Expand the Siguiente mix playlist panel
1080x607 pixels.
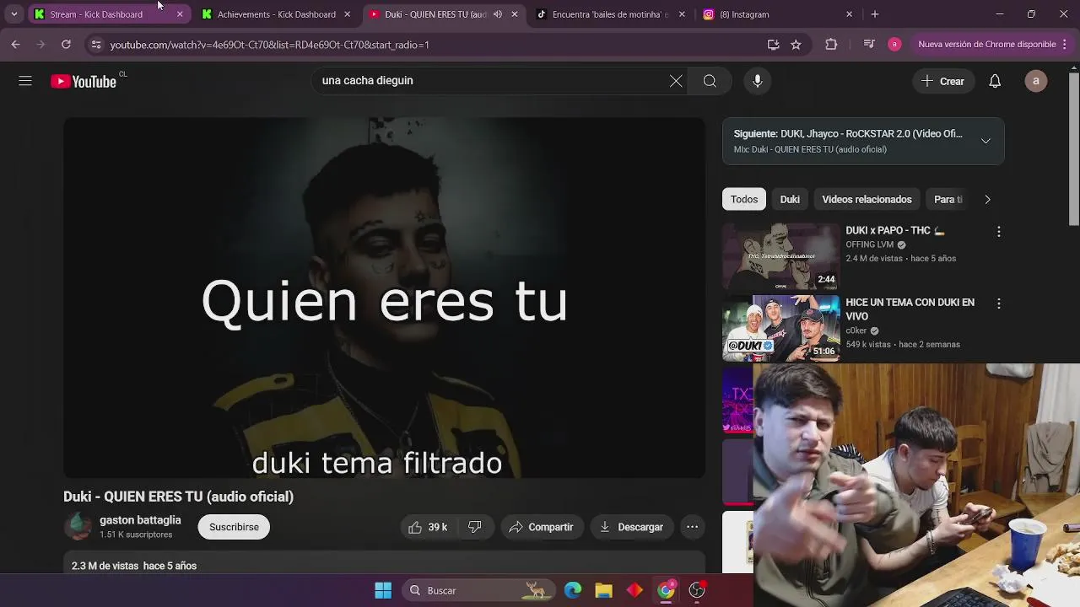click(985, 141)
